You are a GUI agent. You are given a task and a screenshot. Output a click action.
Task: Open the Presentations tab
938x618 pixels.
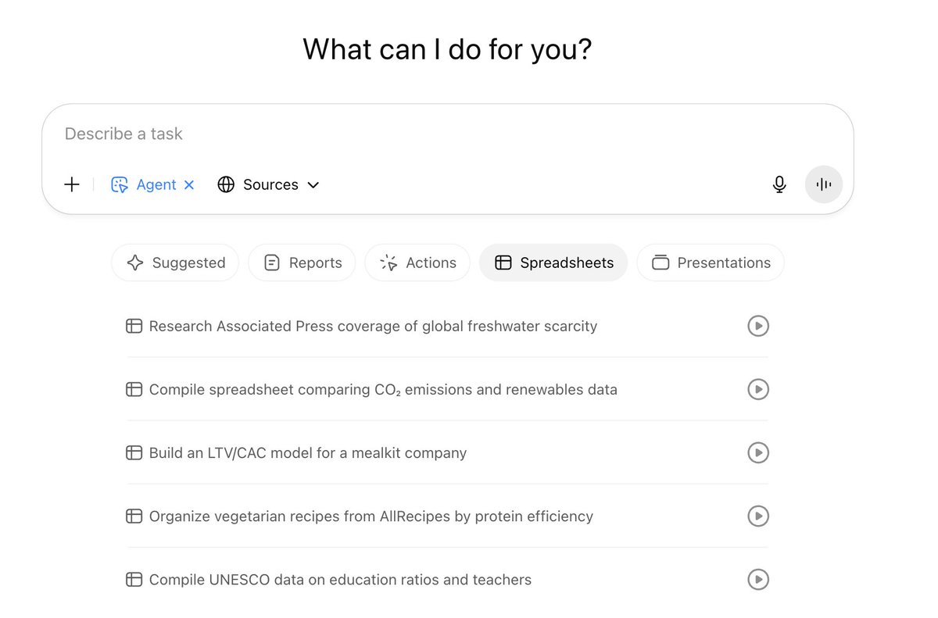711,263
